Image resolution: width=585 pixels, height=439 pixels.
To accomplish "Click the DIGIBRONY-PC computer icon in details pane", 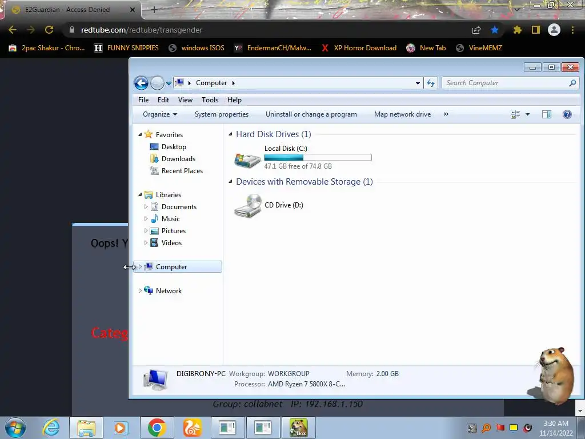I will tap(155, 380).
